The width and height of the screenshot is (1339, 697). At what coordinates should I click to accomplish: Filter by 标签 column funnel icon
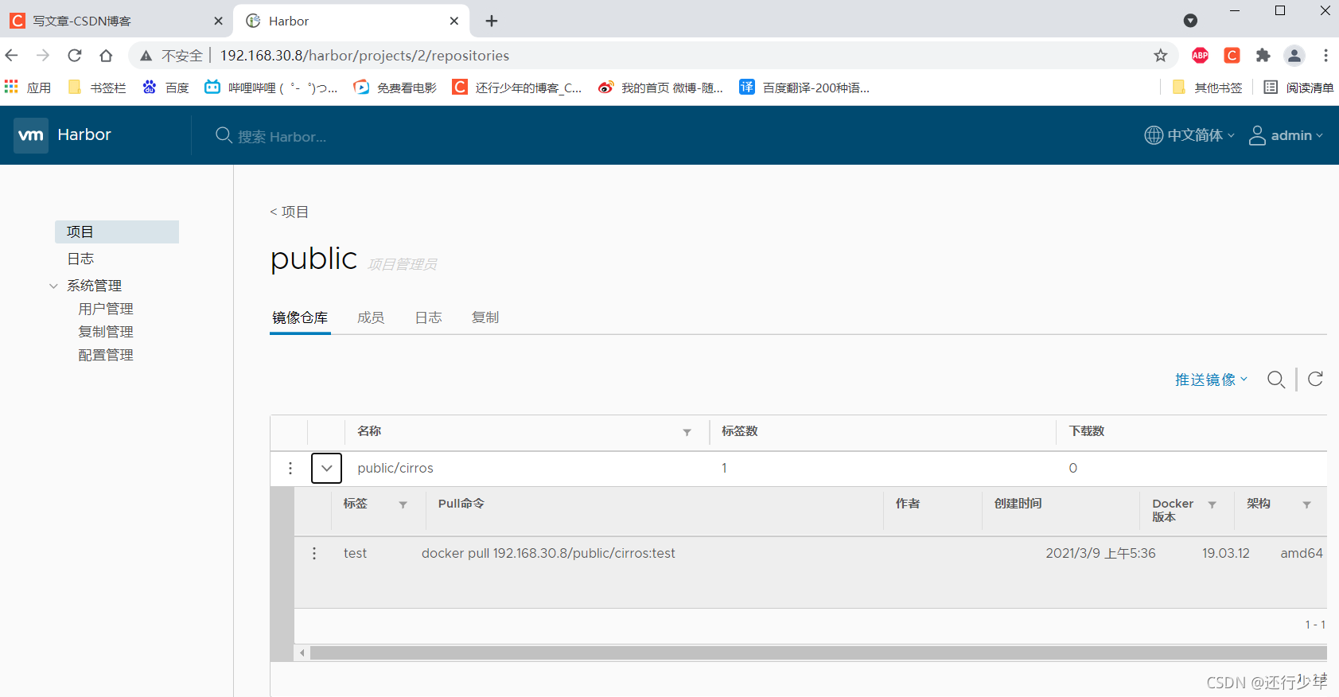click(x=403, y=504)
